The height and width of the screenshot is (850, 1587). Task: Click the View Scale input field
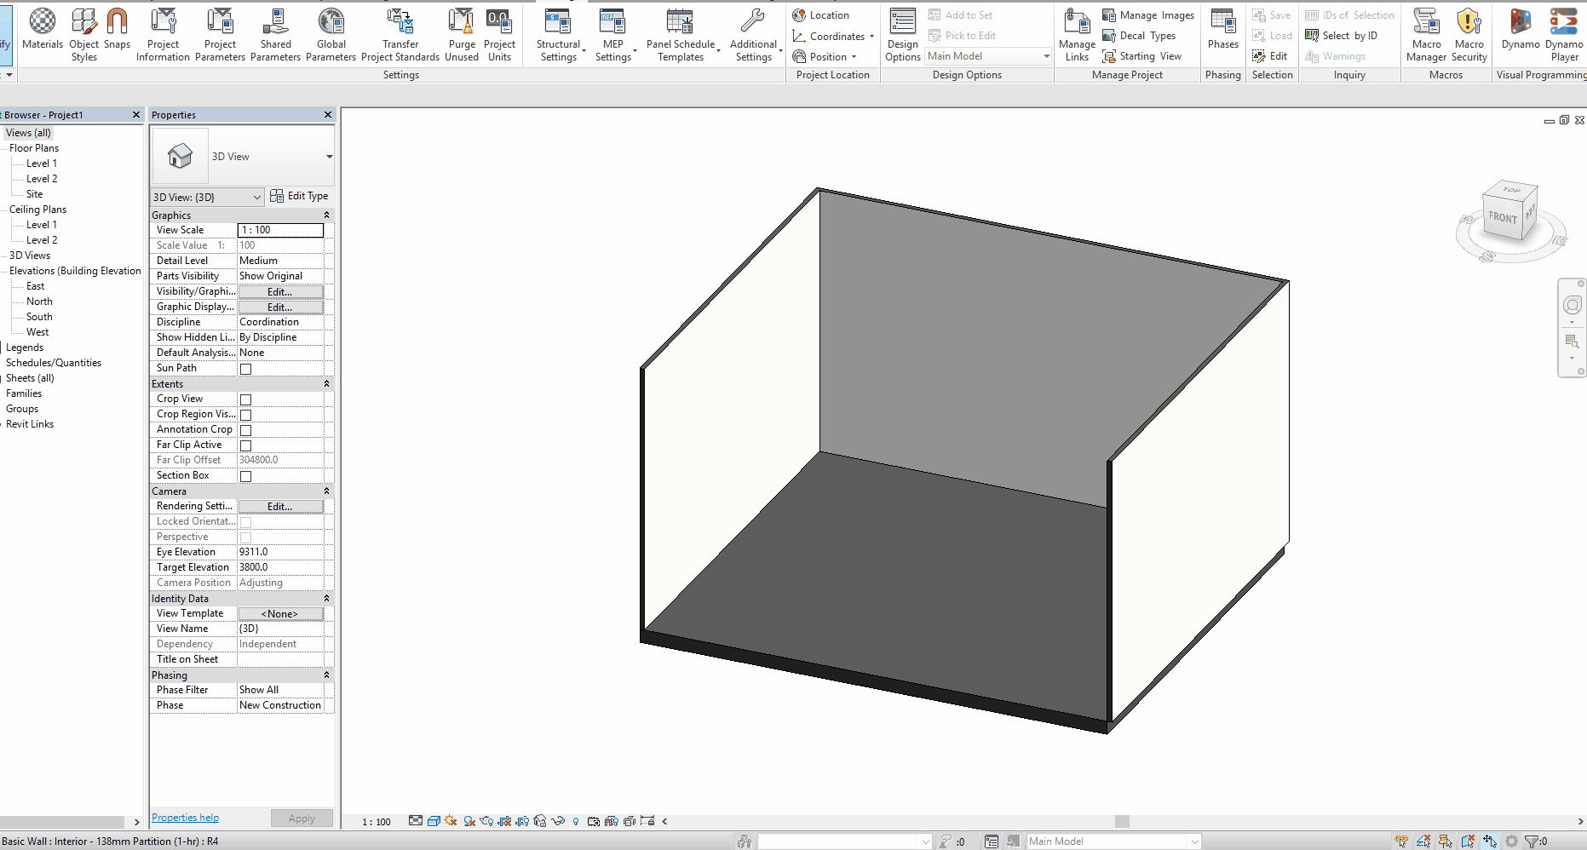[280, 230]
